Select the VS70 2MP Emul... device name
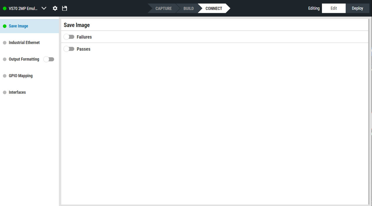 point(23,8)
